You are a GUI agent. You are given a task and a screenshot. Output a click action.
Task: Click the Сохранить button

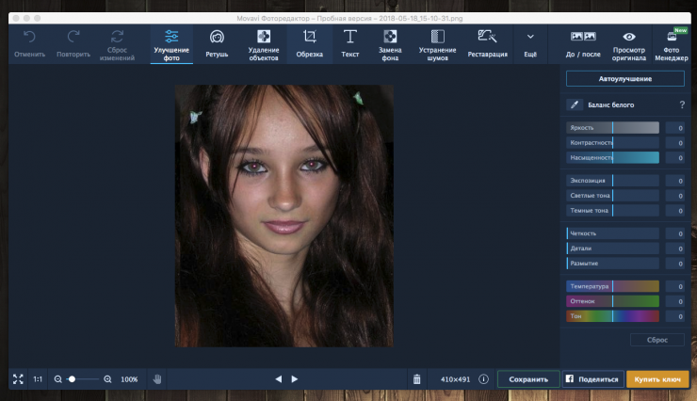pyautogui.click(x=528, y=379)
